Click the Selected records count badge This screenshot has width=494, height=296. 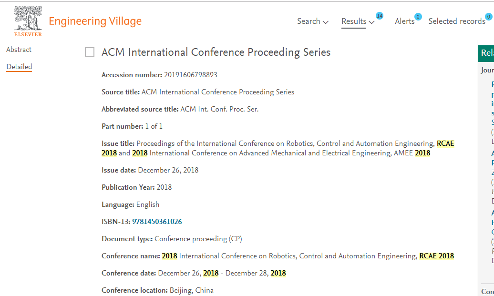click(x=489, y=17)
